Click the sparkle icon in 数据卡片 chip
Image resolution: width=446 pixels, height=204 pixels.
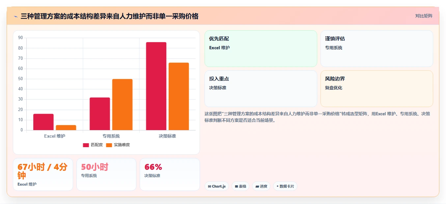277,186
